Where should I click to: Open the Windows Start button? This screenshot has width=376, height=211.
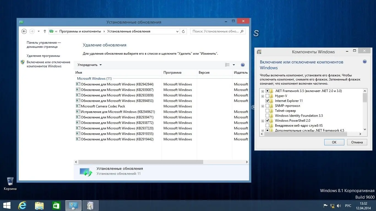coord(7,206)
